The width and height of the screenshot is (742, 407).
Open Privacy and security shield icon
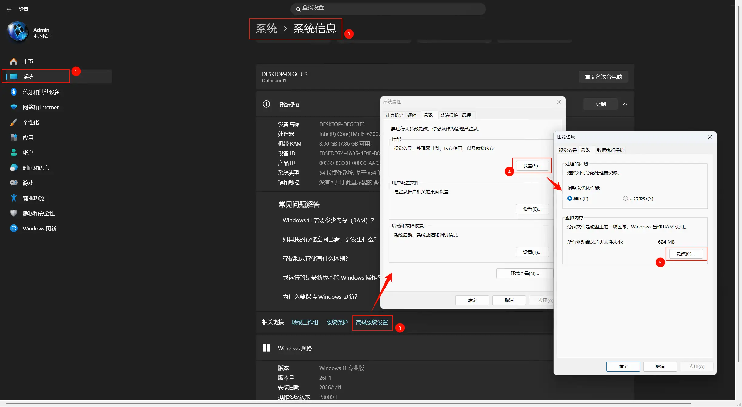(14, 213)
